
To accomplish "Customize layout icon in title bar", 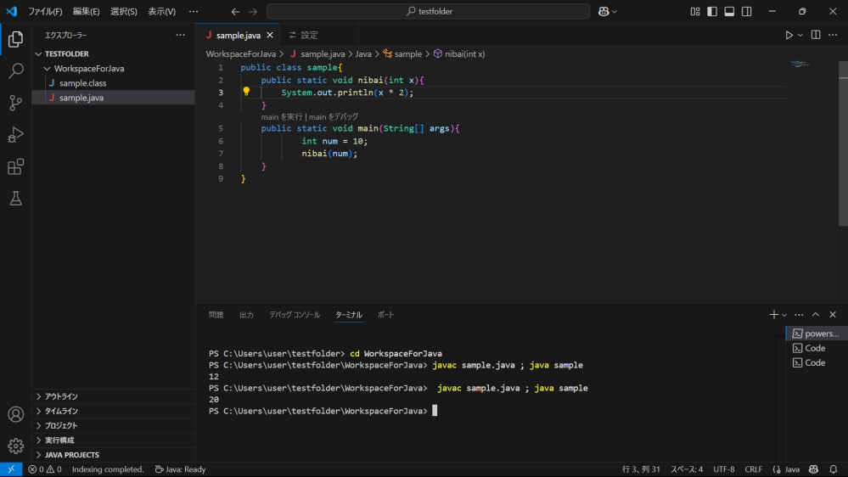I will tap(695, 11).
